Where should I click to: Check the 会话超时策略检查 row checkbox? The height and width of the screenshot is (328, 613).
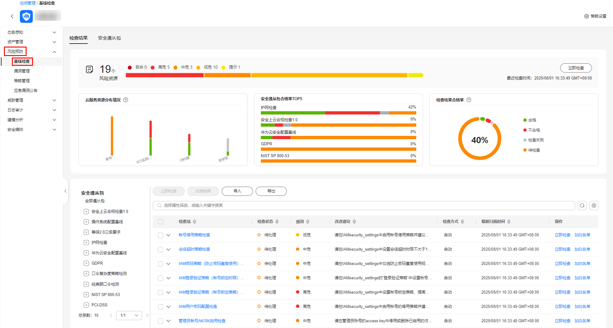[x=160, y=249]
